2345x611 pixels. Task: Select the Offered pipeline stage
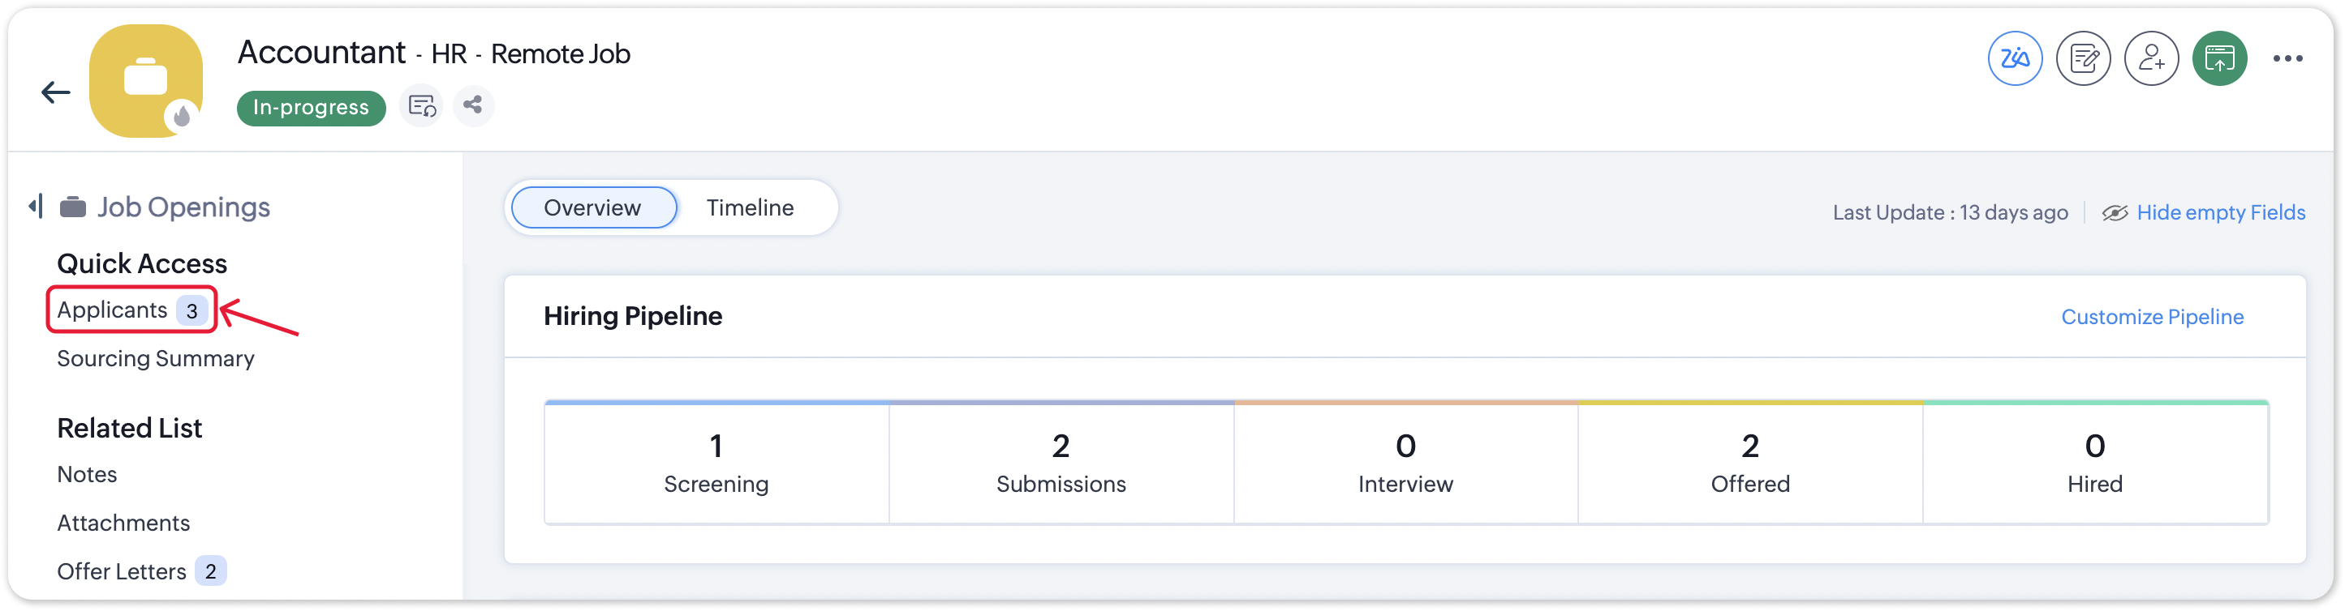1749,463
